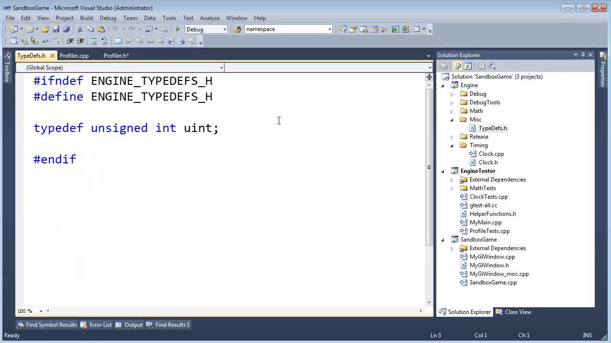
Task: Click Refresh icon in Solution Explorer
Action: 468,66
